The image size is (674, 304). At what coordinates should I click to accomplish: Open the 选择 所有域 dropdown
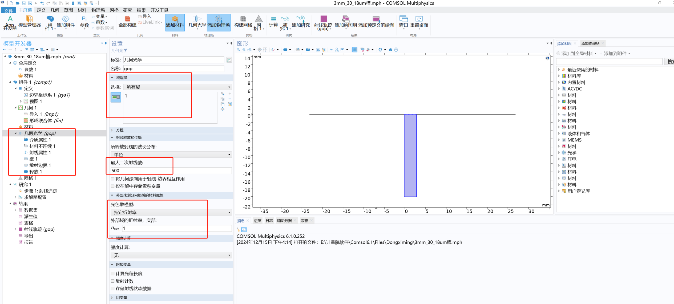[177, 87]
